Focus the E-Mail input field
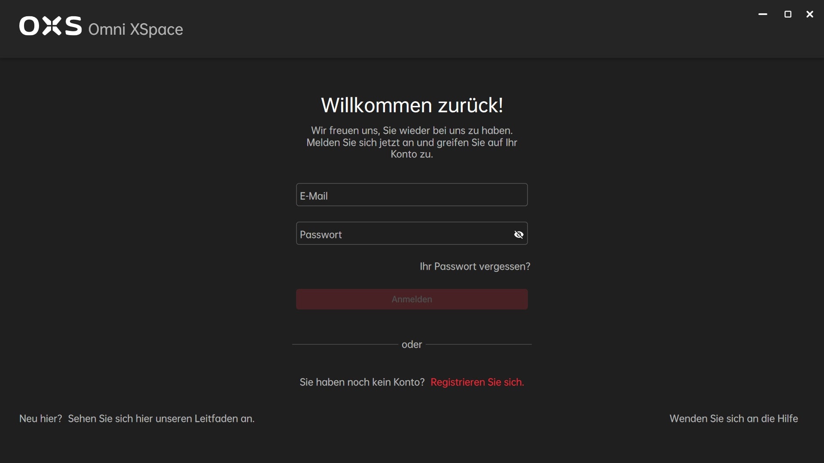824x463 pixels. click(x=411, y=195)
